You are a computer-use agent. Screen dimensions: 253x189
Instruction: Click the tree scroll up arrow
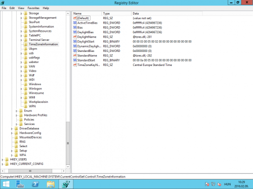tap(68, 14)
